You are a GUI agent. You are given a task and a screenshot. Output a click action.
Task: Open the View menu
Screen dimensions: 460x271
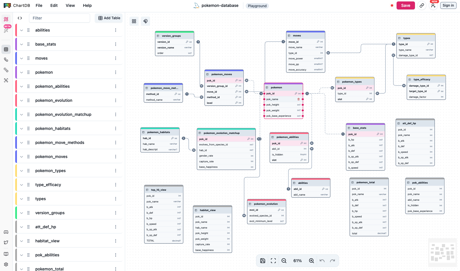70,5
